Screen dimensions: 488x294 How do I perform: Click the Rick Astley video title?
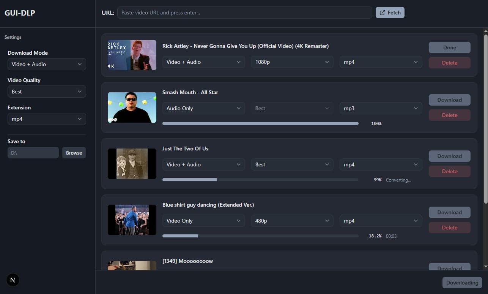tap(246, 46)
